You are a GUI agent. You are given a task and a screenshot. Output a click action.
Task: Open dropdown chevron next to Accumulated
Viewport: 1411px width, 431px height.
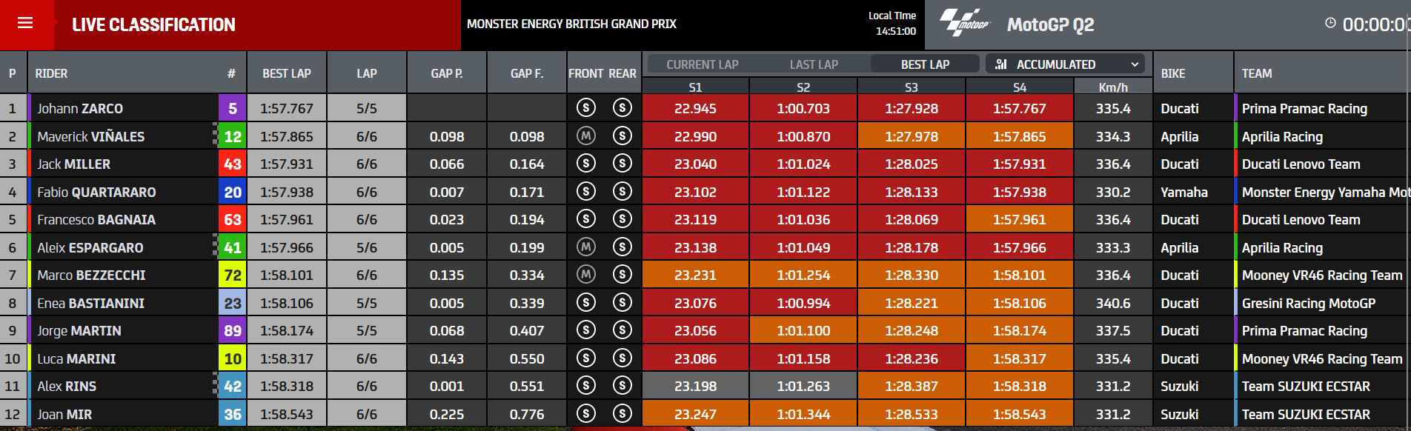[x=1135, y=64]
